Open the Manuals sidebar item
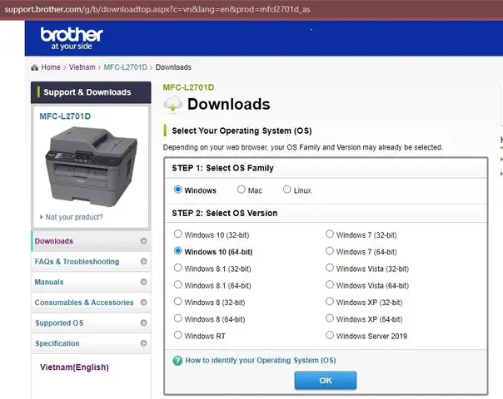This screenshot has width=503, height=399. click(x=91, y=282)
